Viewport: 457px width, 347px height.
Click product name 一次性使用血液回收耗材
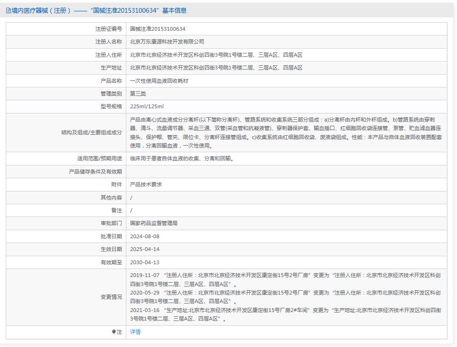[159, 81]
